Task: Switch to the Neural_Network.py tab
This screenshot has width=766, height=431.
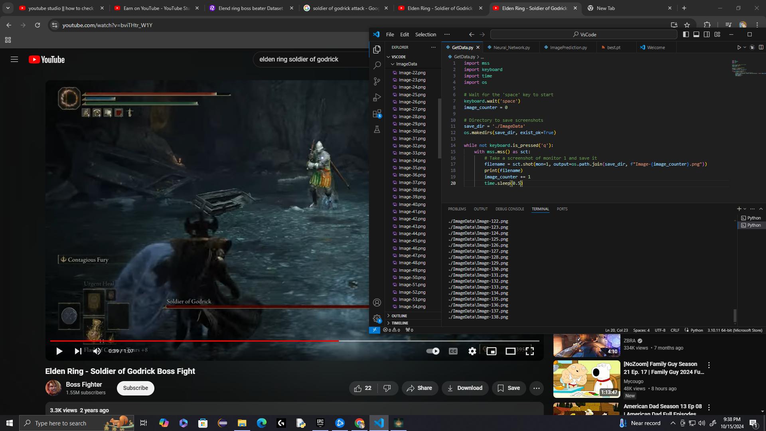Action: tap(511, 47)
